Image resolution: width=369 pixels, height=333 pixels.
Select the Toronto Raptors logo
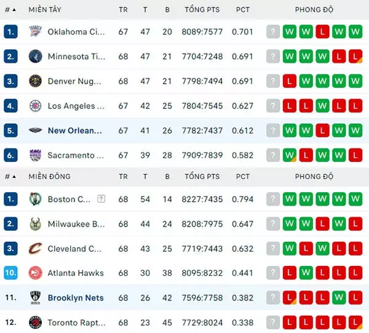pyautogui.click(x=35, y=323)
